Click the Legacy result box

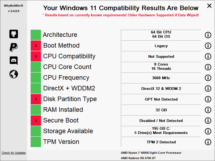[161, 46]
